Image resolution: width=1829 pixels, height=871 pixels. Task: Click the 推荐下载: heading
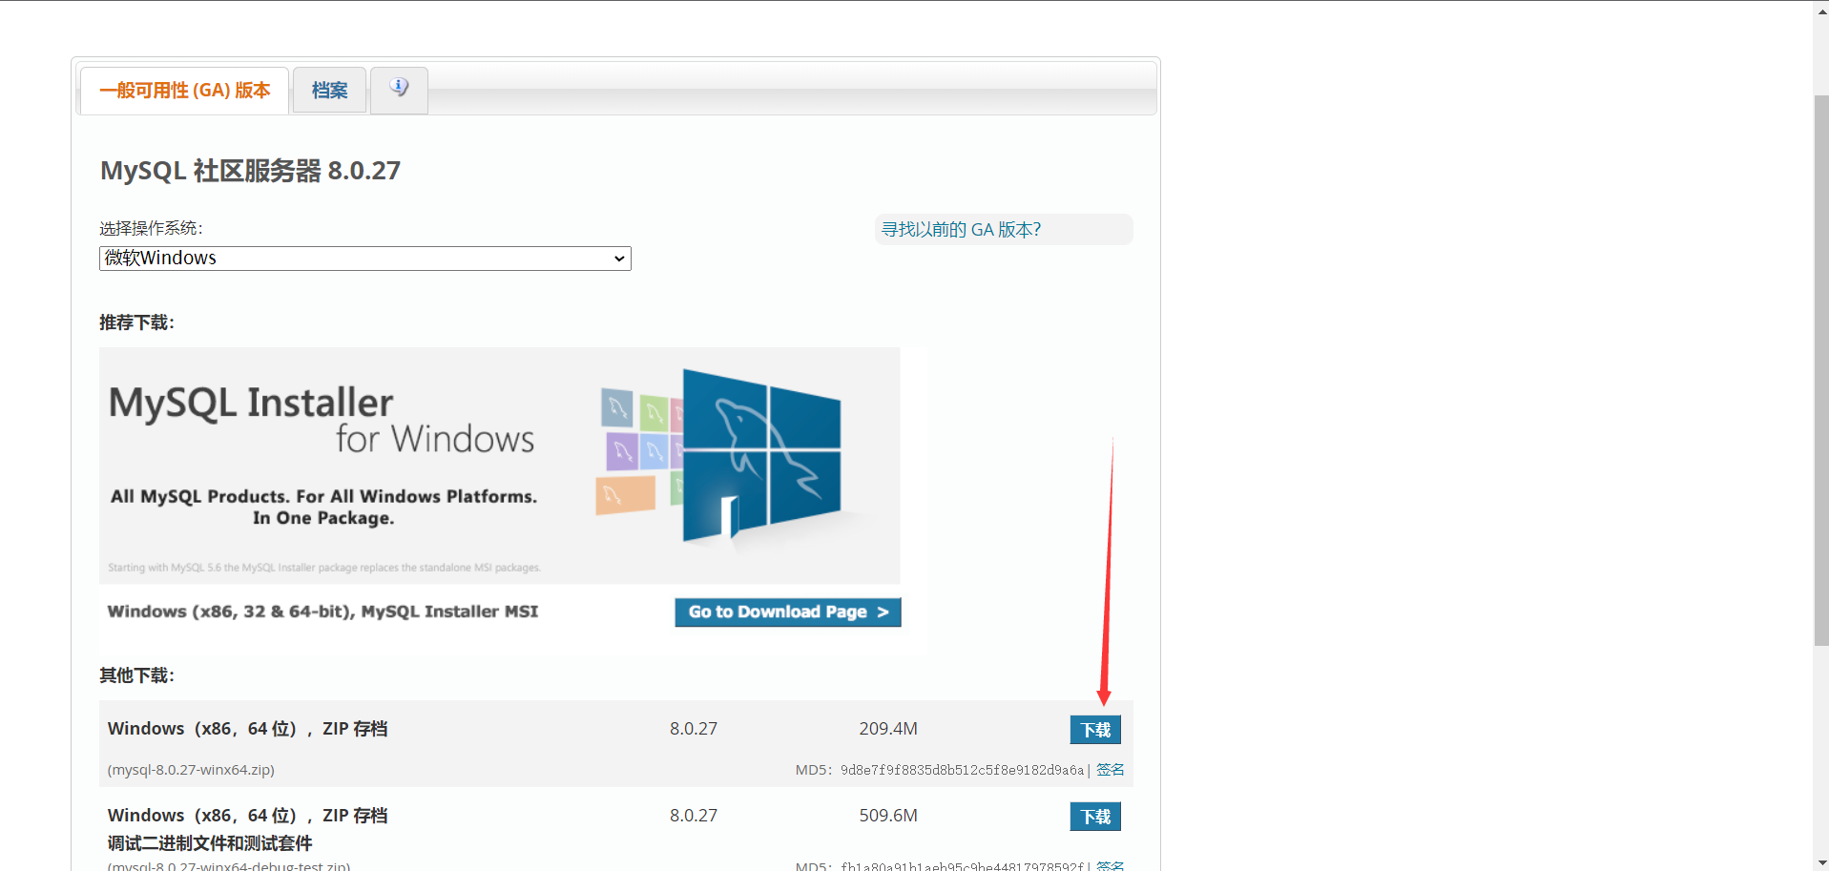136,322
